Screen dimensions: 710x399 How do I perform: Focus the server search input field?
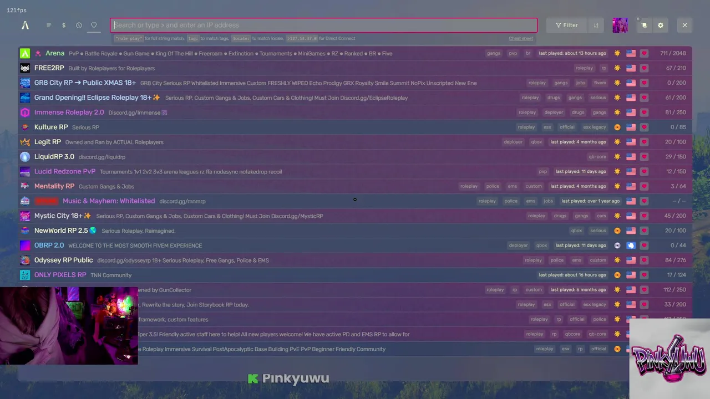pos(324,25)
